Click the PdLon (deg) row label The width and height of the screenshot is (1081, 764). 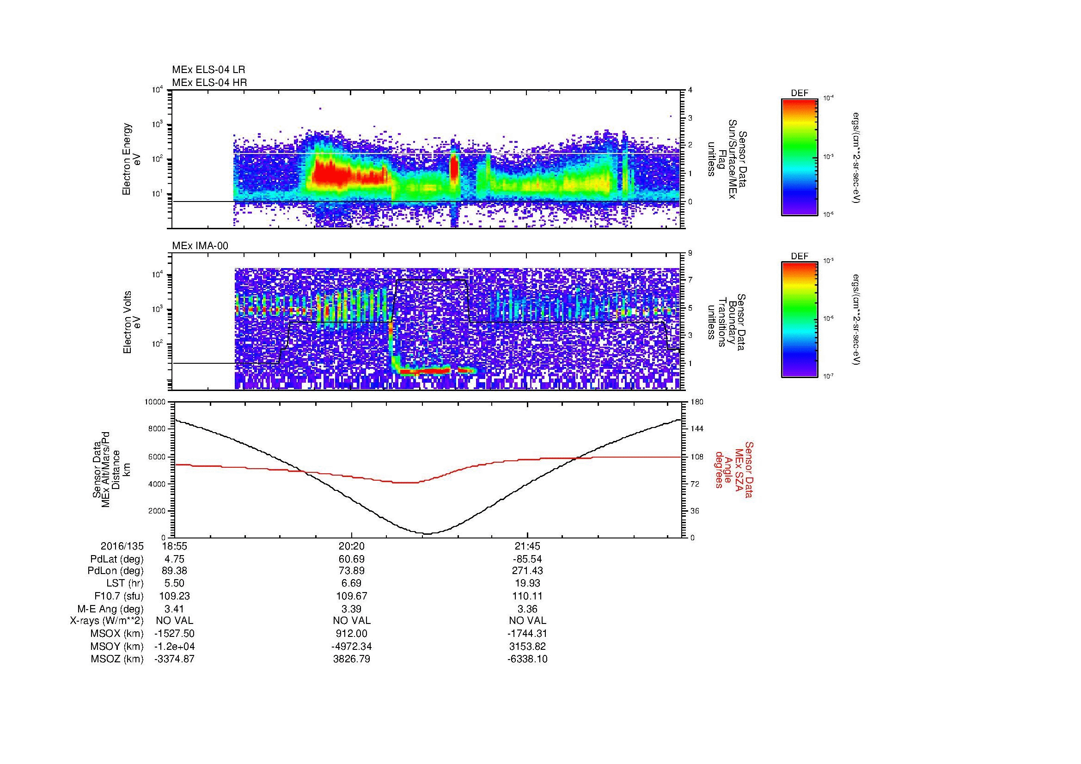click(x=116, y=571)
